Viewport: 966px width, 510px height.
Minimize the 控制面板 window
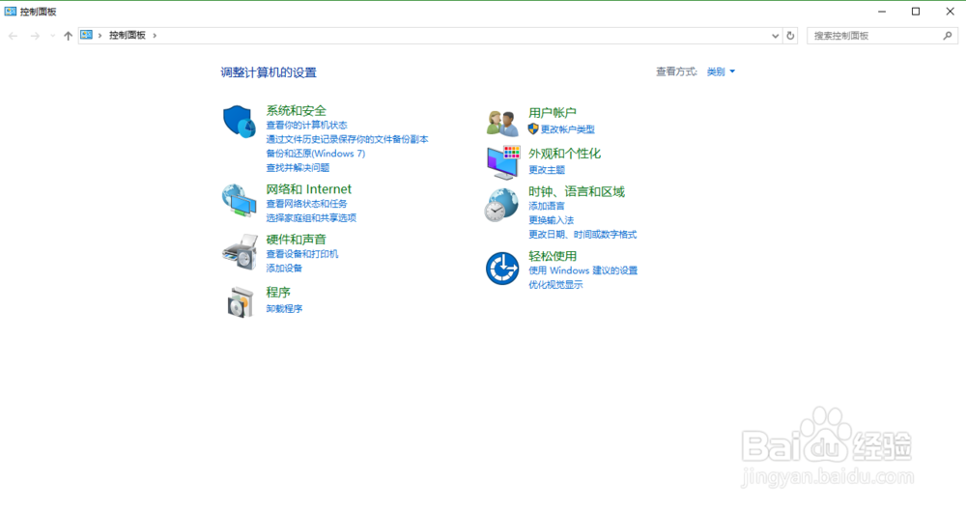(882, 11)
